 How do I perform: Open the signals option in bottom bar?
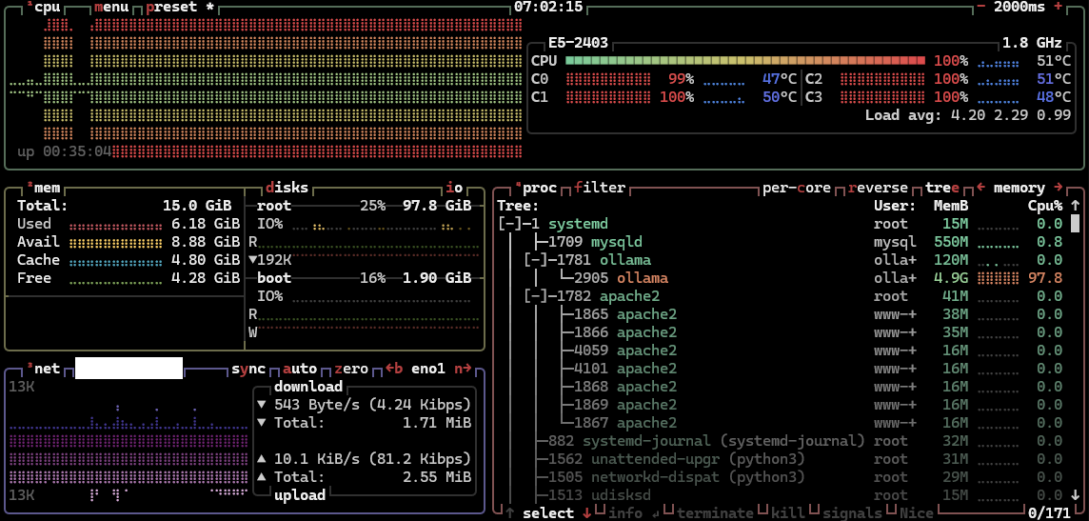852,512
